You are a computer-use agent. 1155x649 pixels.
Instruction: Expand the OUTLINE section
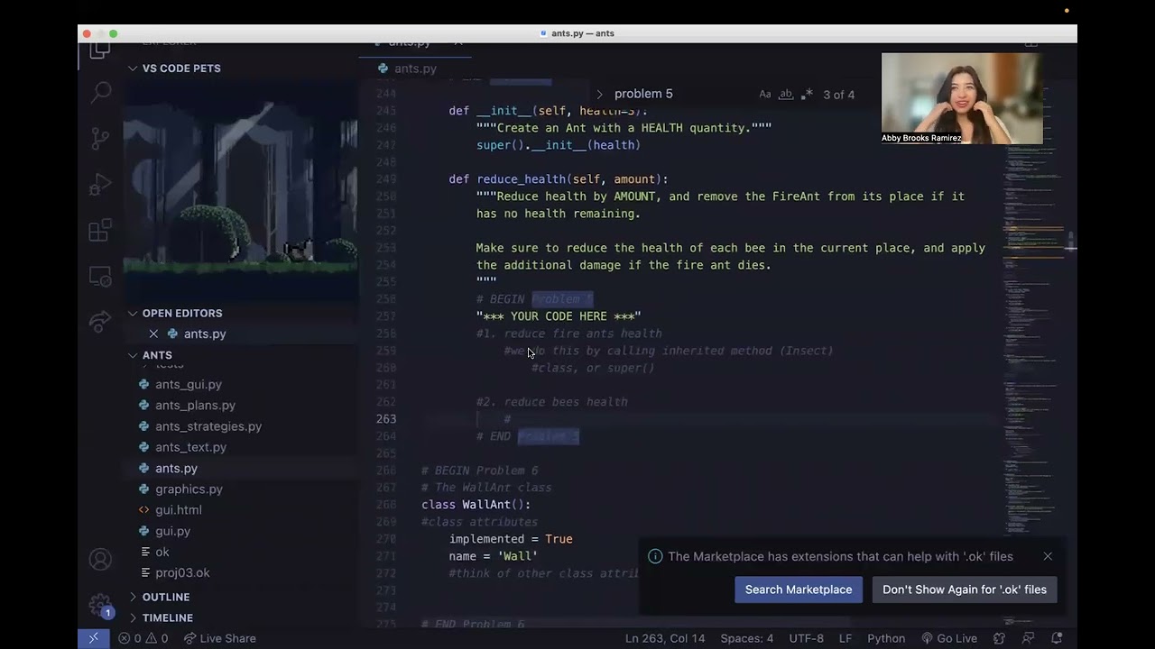(166, 597)
